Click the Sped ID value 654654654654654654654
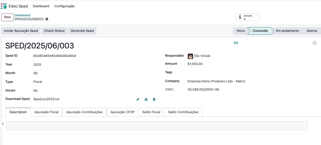Viewport: 321px width, 145px height. [55, 56]
